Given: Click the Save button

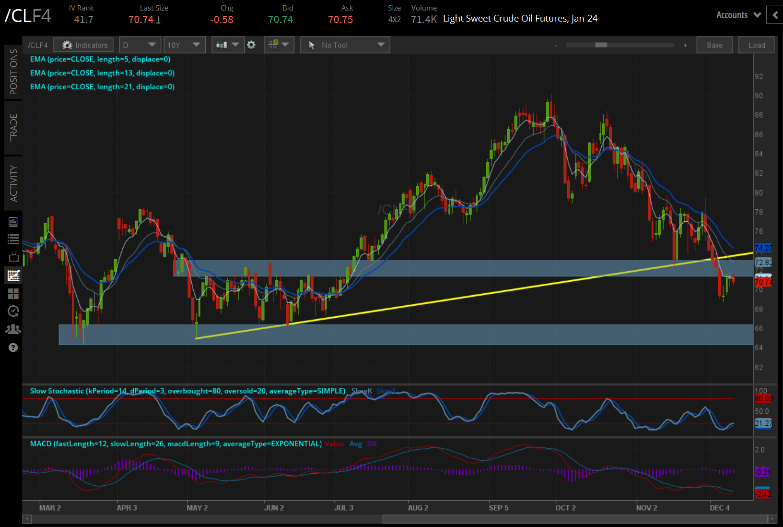Looking at the screenshot, I should coord(714,45).
